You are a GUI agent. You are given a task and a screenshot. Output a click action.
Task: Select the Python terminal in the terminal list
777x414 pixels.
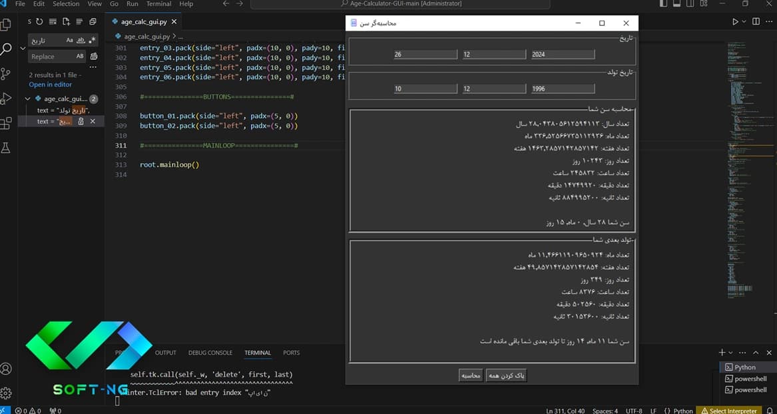point(747,367)
